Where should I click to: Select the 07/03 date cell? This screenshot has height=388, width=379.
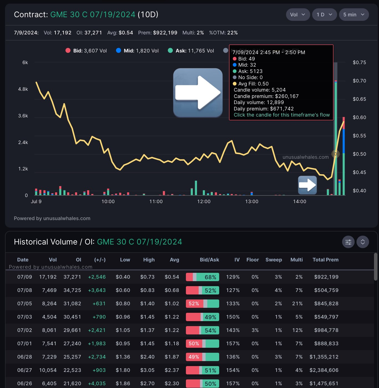click(x=25, y=317)
